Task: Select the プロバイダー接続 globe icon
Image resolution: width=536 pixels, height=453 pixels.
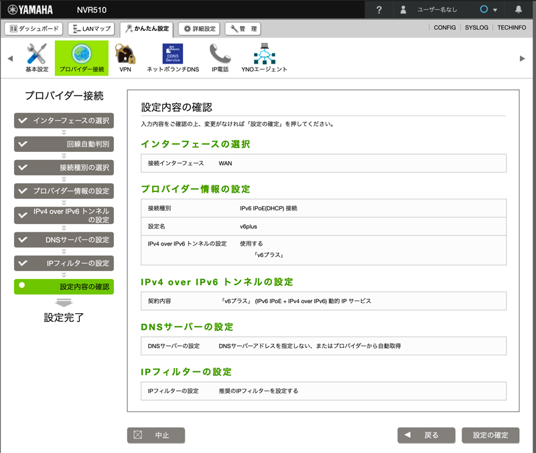Action: tap(82, 58)
